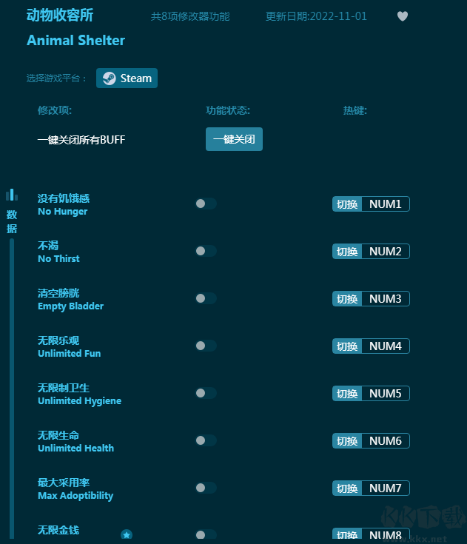Click the heart favorite icon
Screen dimensions: 467x544
tap(403, 16)
